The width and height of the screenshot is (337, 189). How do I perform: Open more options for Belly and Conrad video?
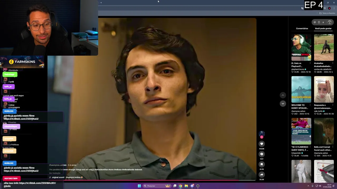(333, 147)
